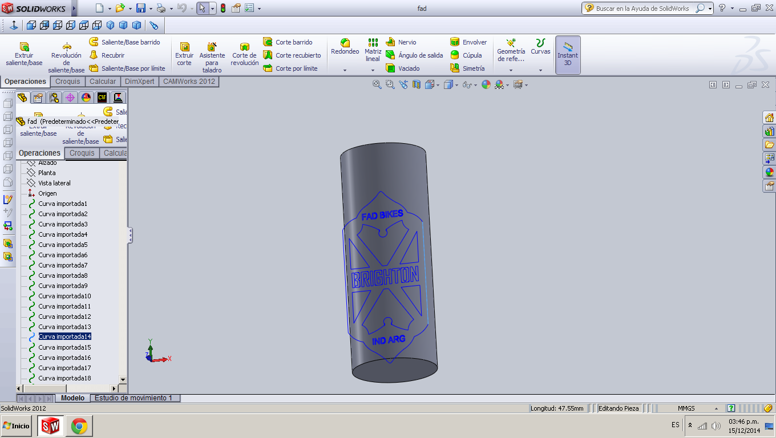Click the Corte por límite button
Screen dimensions: 776x438
[x=290, y=68]
